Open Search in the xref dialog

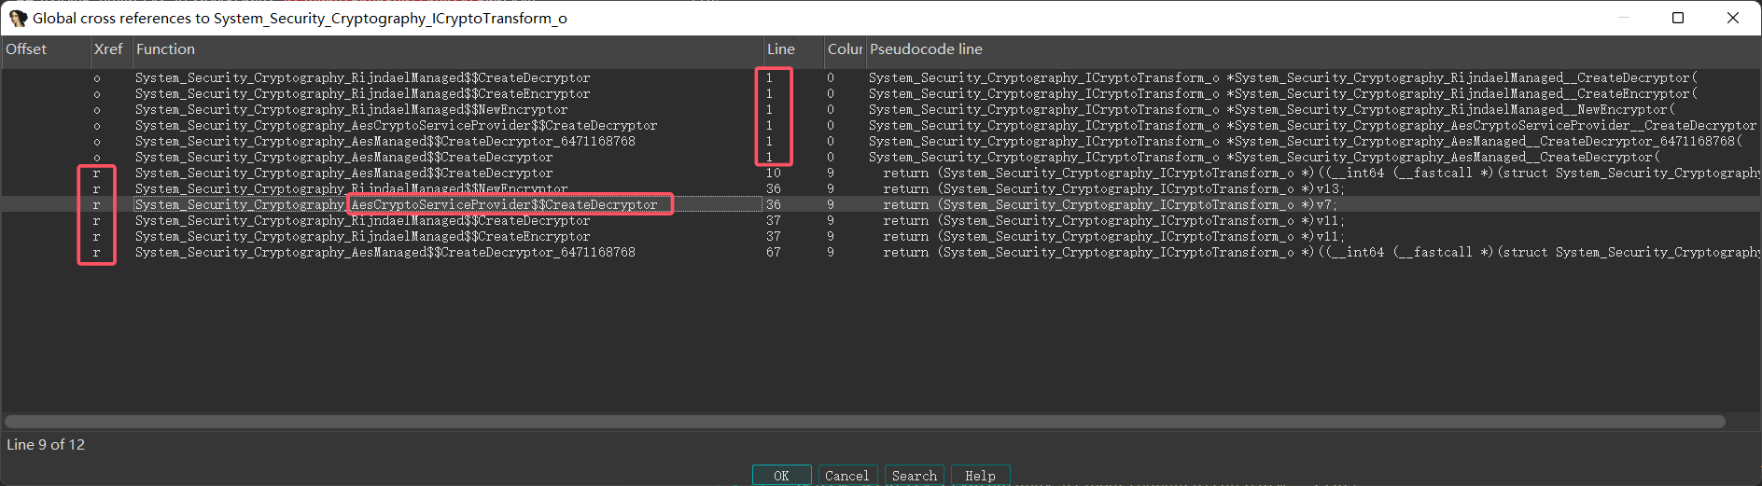914,476
